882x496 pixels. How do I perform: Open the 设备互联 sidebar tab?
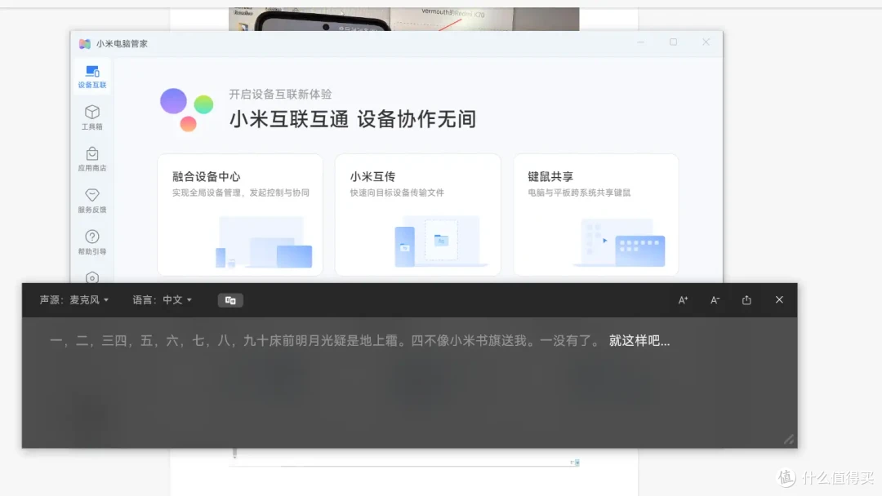[x=91, y=77]
